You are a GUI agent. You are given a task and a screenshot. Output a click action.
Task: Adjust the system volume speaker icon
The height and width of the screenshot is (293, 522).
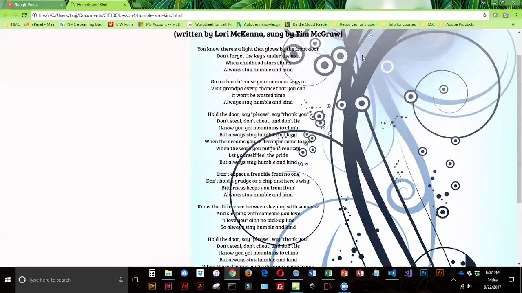click(468, 286)
